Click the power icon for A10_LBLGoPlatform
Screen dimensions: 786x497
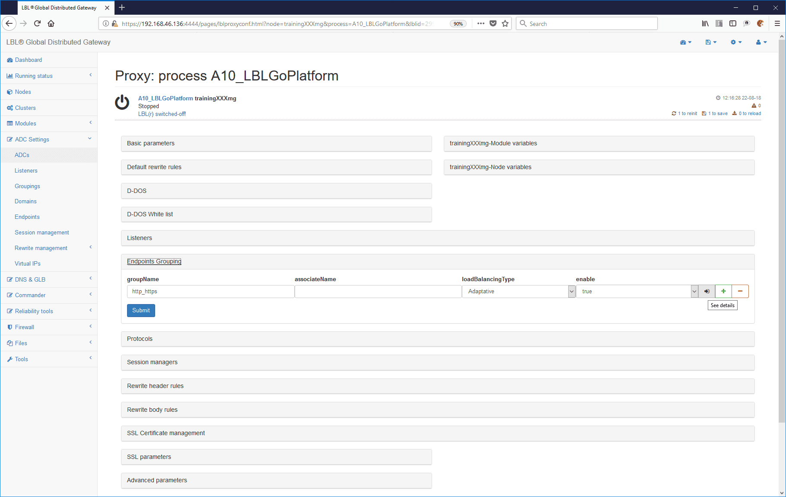pyautogui.click(x=122, y=103)
